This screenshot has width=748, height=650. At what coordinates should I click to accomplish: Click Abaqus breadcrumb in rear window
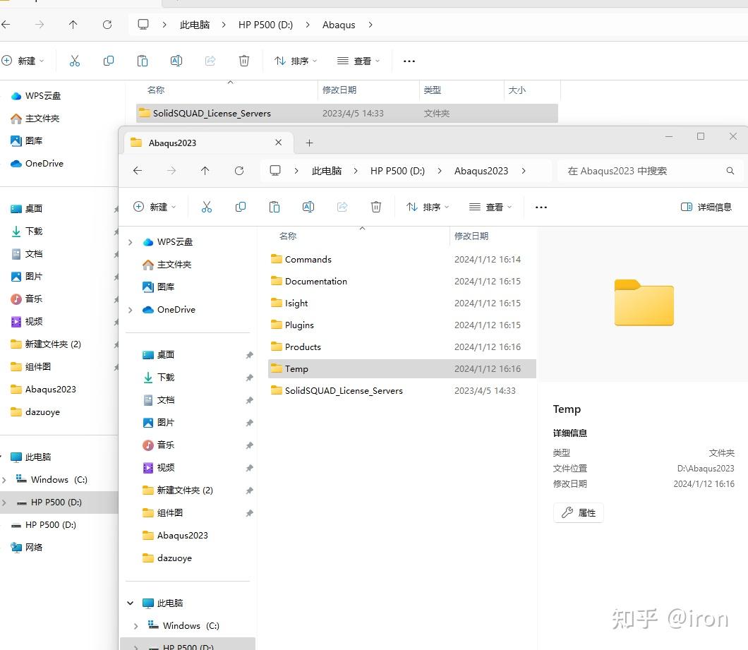(x=339, y=25)
